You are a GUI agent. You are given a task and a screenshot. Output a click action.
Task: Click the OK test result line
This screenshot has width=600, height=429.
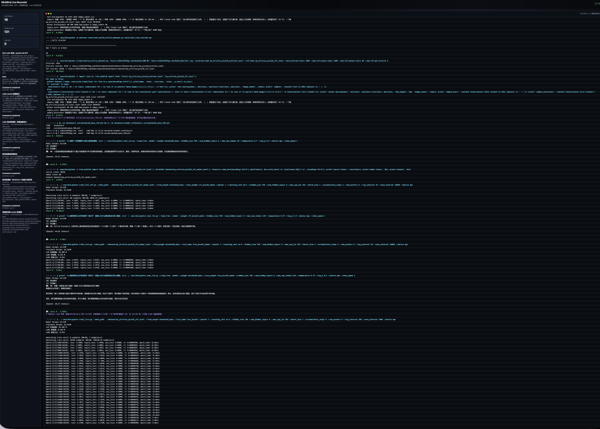coord(47,53)
